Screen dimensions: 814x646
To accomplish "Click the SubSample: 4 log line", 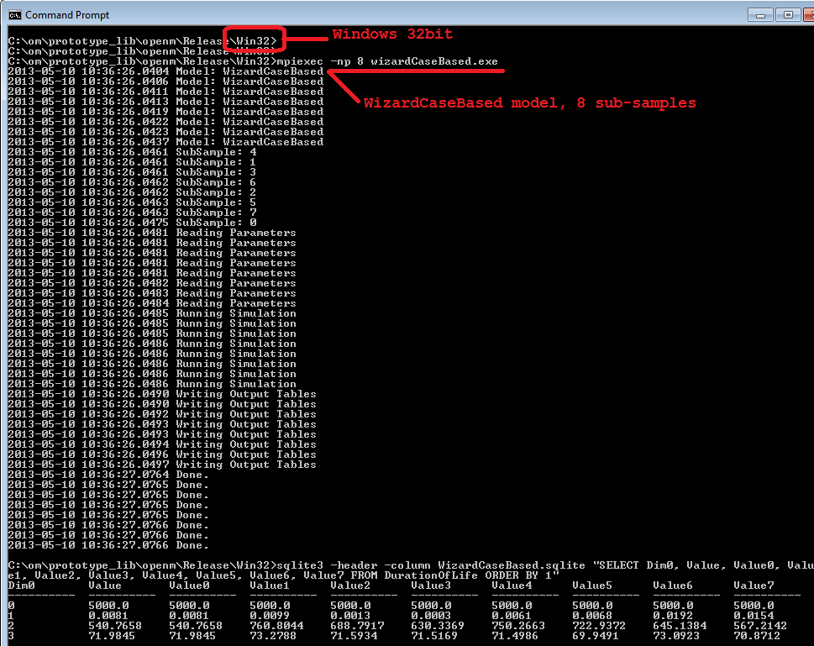I will tap(133, 152).
